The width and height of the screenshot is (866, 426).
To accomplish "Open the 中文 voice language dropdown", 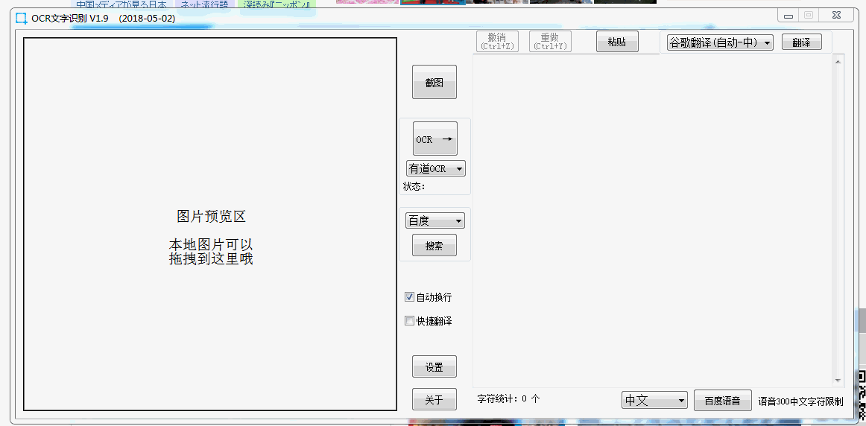I will pyautogui.click(x=654, y=401).
